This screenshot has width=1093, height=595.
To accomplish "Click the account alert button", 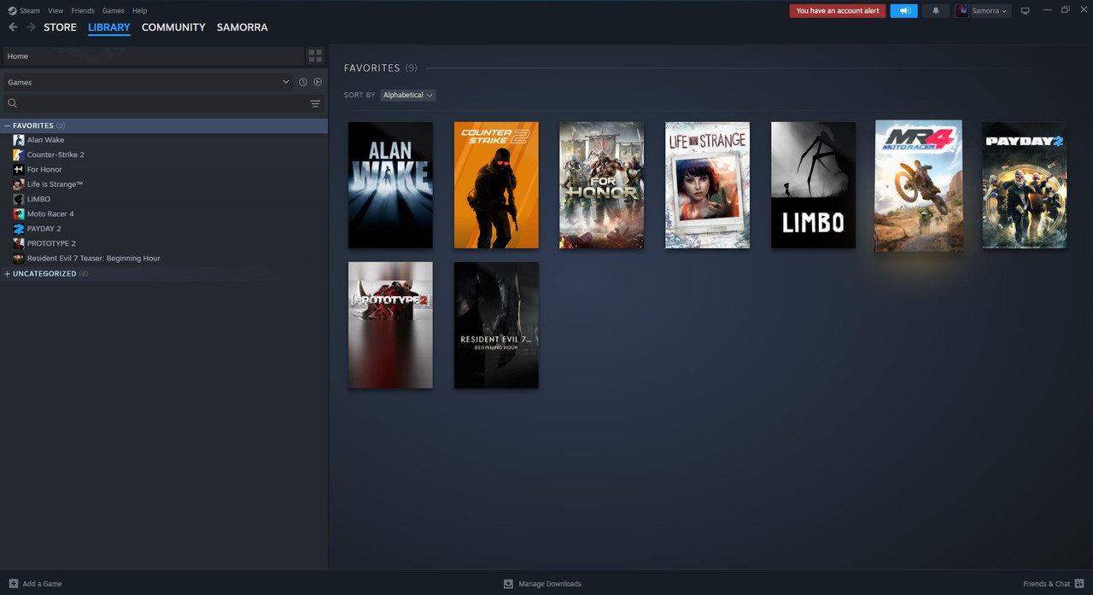I will tap(838, 11).
